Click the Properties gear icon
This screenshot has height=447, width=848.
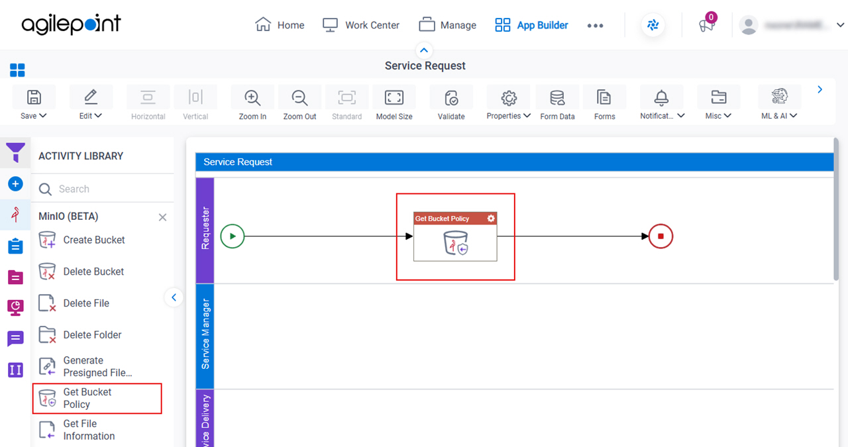pyautogui.click(x=509, y=98)
